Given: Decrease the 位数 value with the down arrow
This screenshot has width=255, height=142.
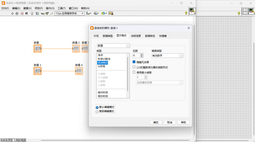Looking at the screenshot, I should (142, 57).
